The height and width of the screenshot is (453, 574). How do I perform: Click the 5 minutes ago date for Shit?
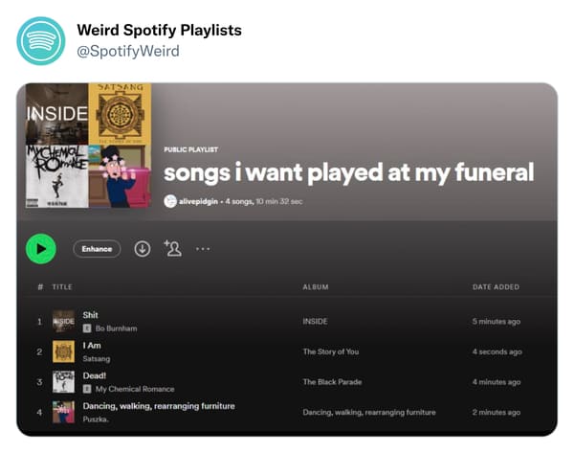pos(496,322)
